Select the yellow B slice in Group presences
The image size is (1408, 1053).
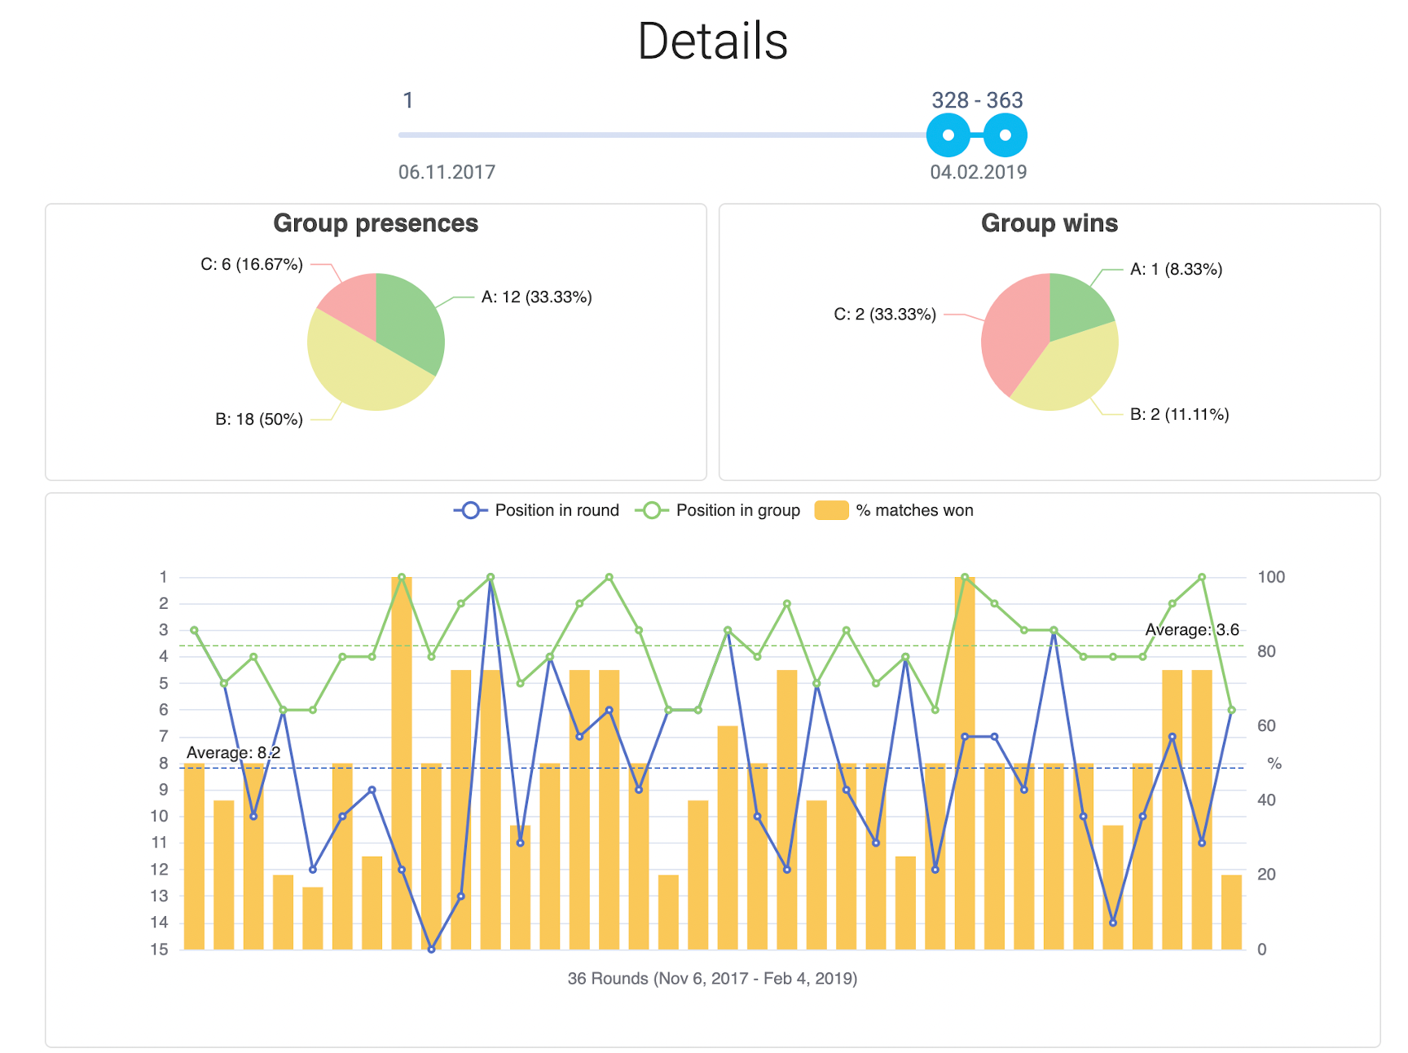click(x=363, y=371)
